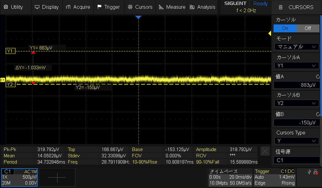Reset the 値A cursor value icon
322x188 pixels.
pyautogui.click(x=318, y=76)
